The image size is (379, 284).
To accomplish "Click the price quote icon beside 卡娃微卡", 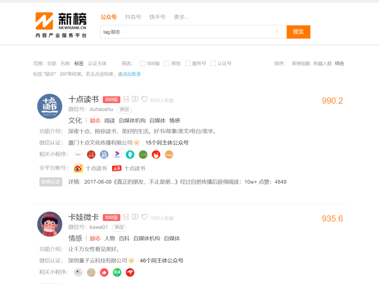I will (135, 217).
